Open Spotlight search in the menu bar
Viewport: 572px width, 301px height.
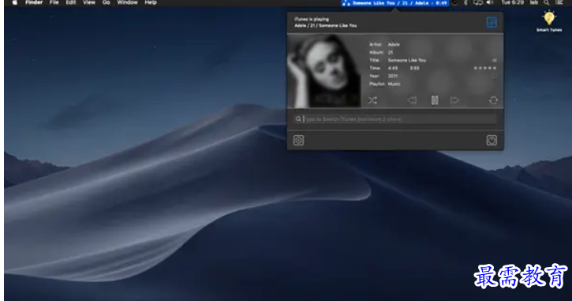(547, 2)
